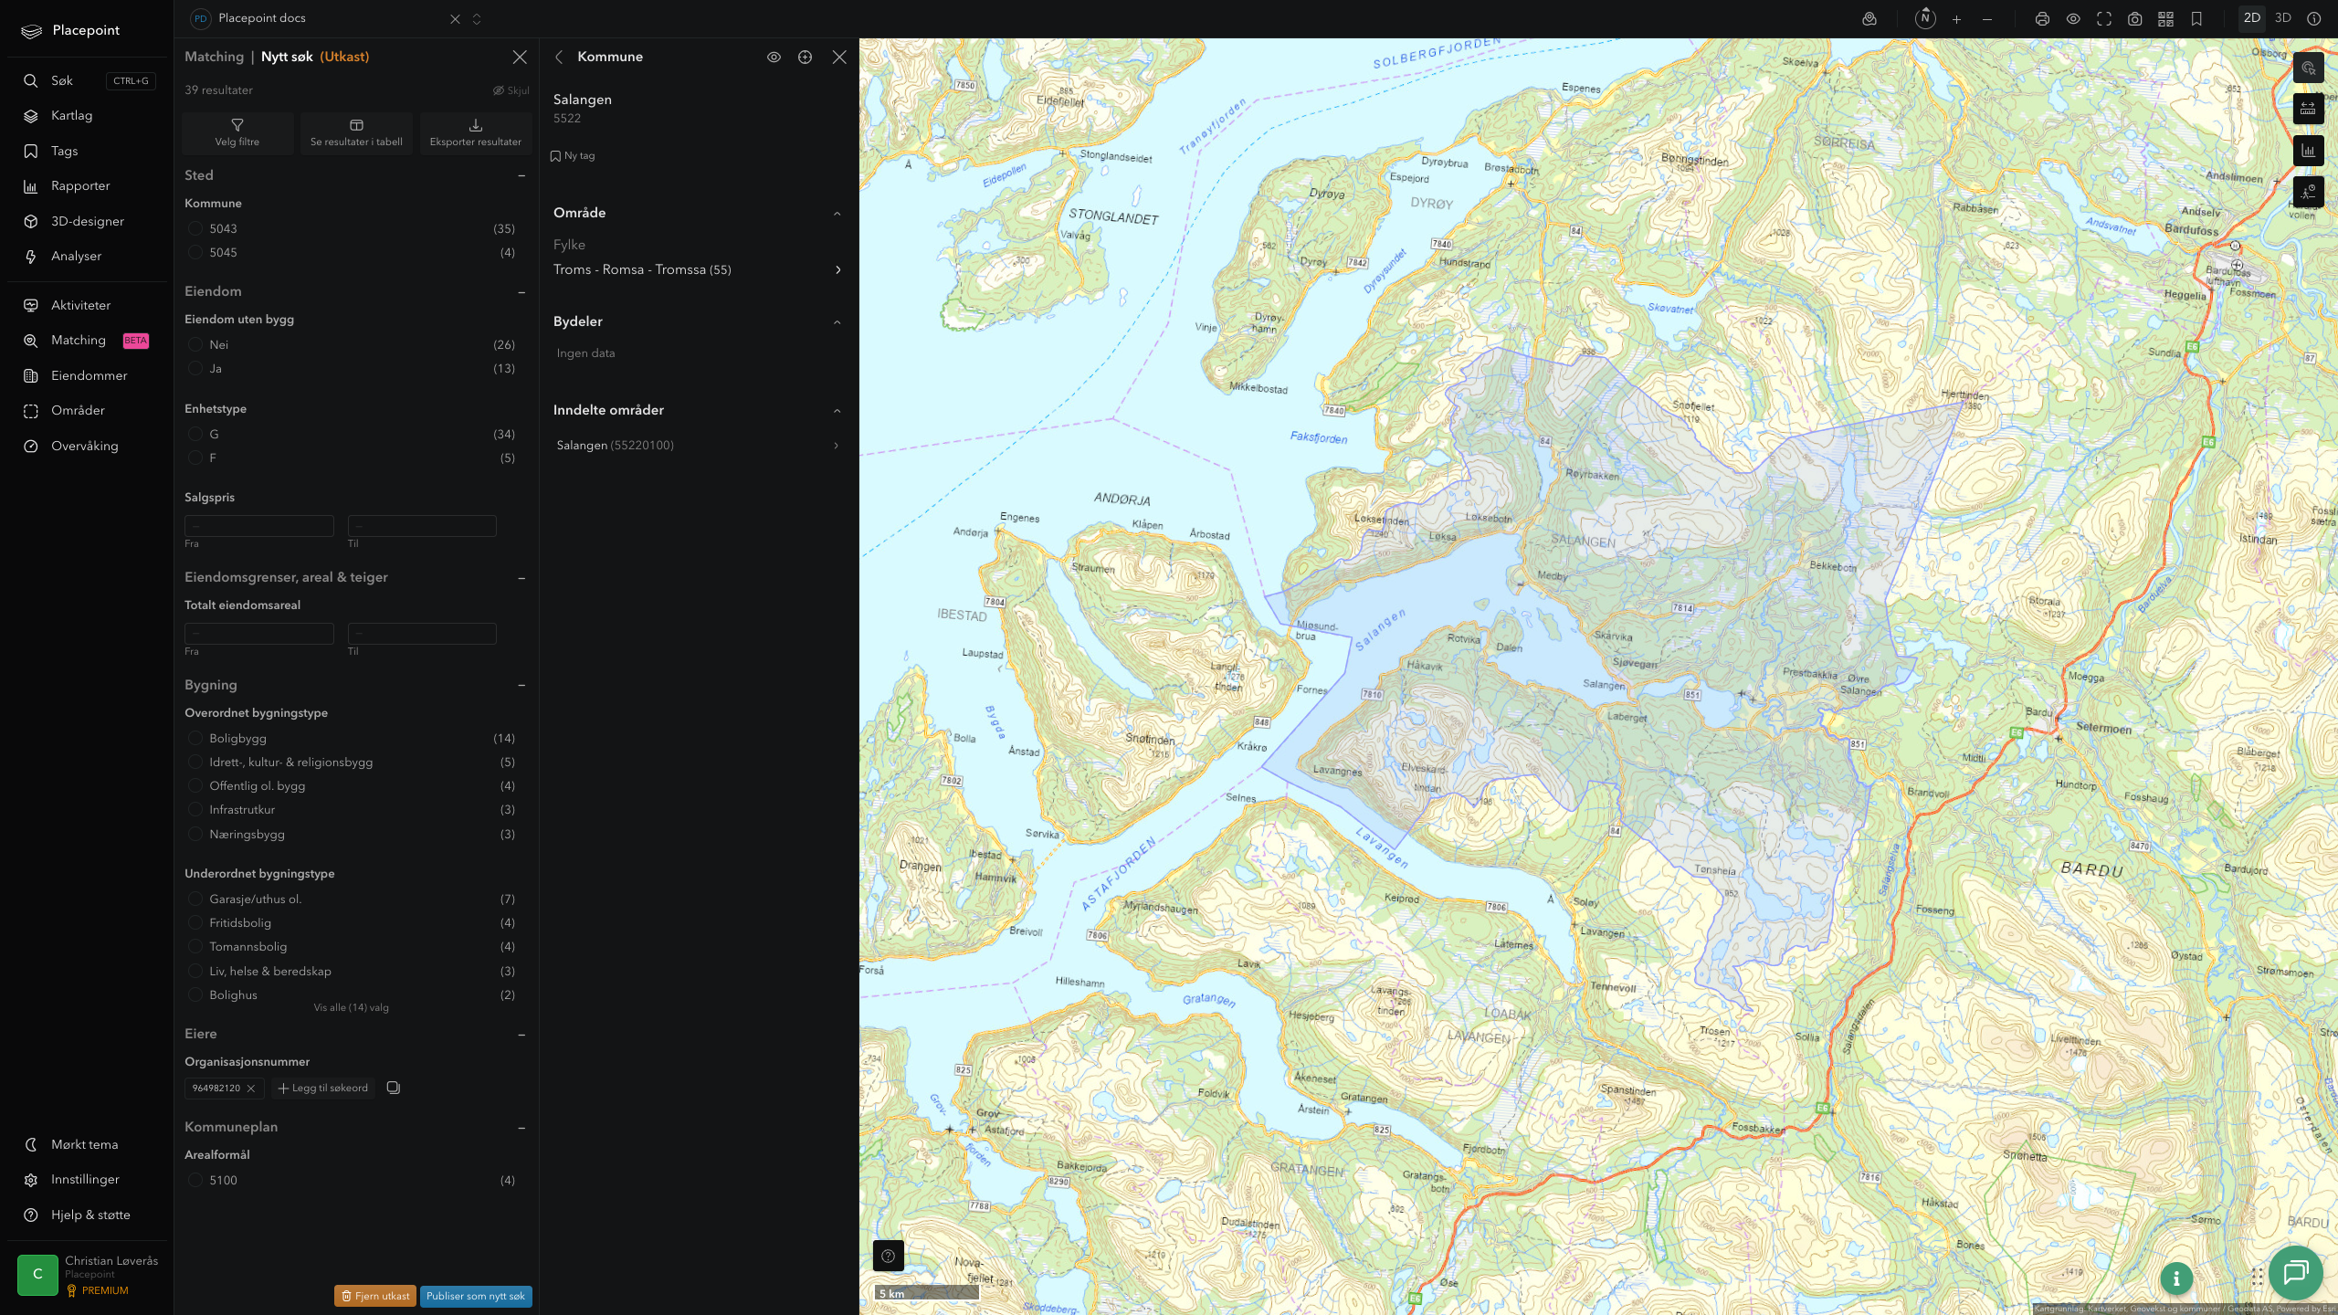The image size is (2338, 1315).
Task: Select Ja under Eiendom uten bygg
Action: pos(195,369)
